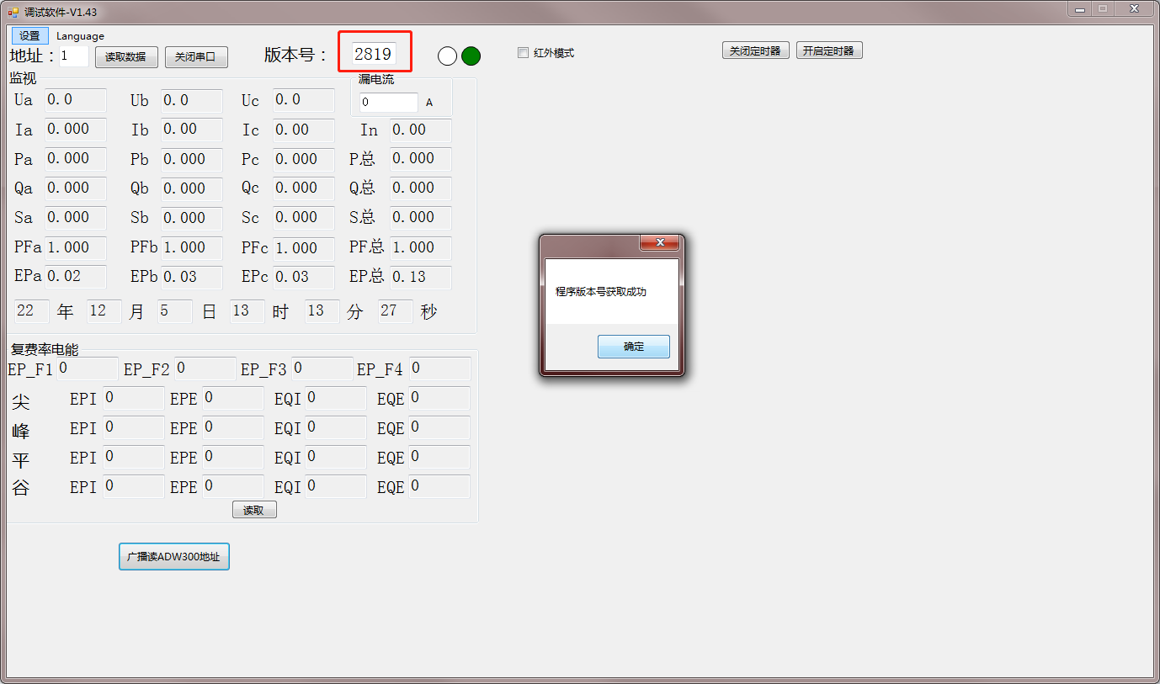This screenshot has height=684, width=1160.
Task: Click the 关闭串口 button
Action: tap(196, 57)
